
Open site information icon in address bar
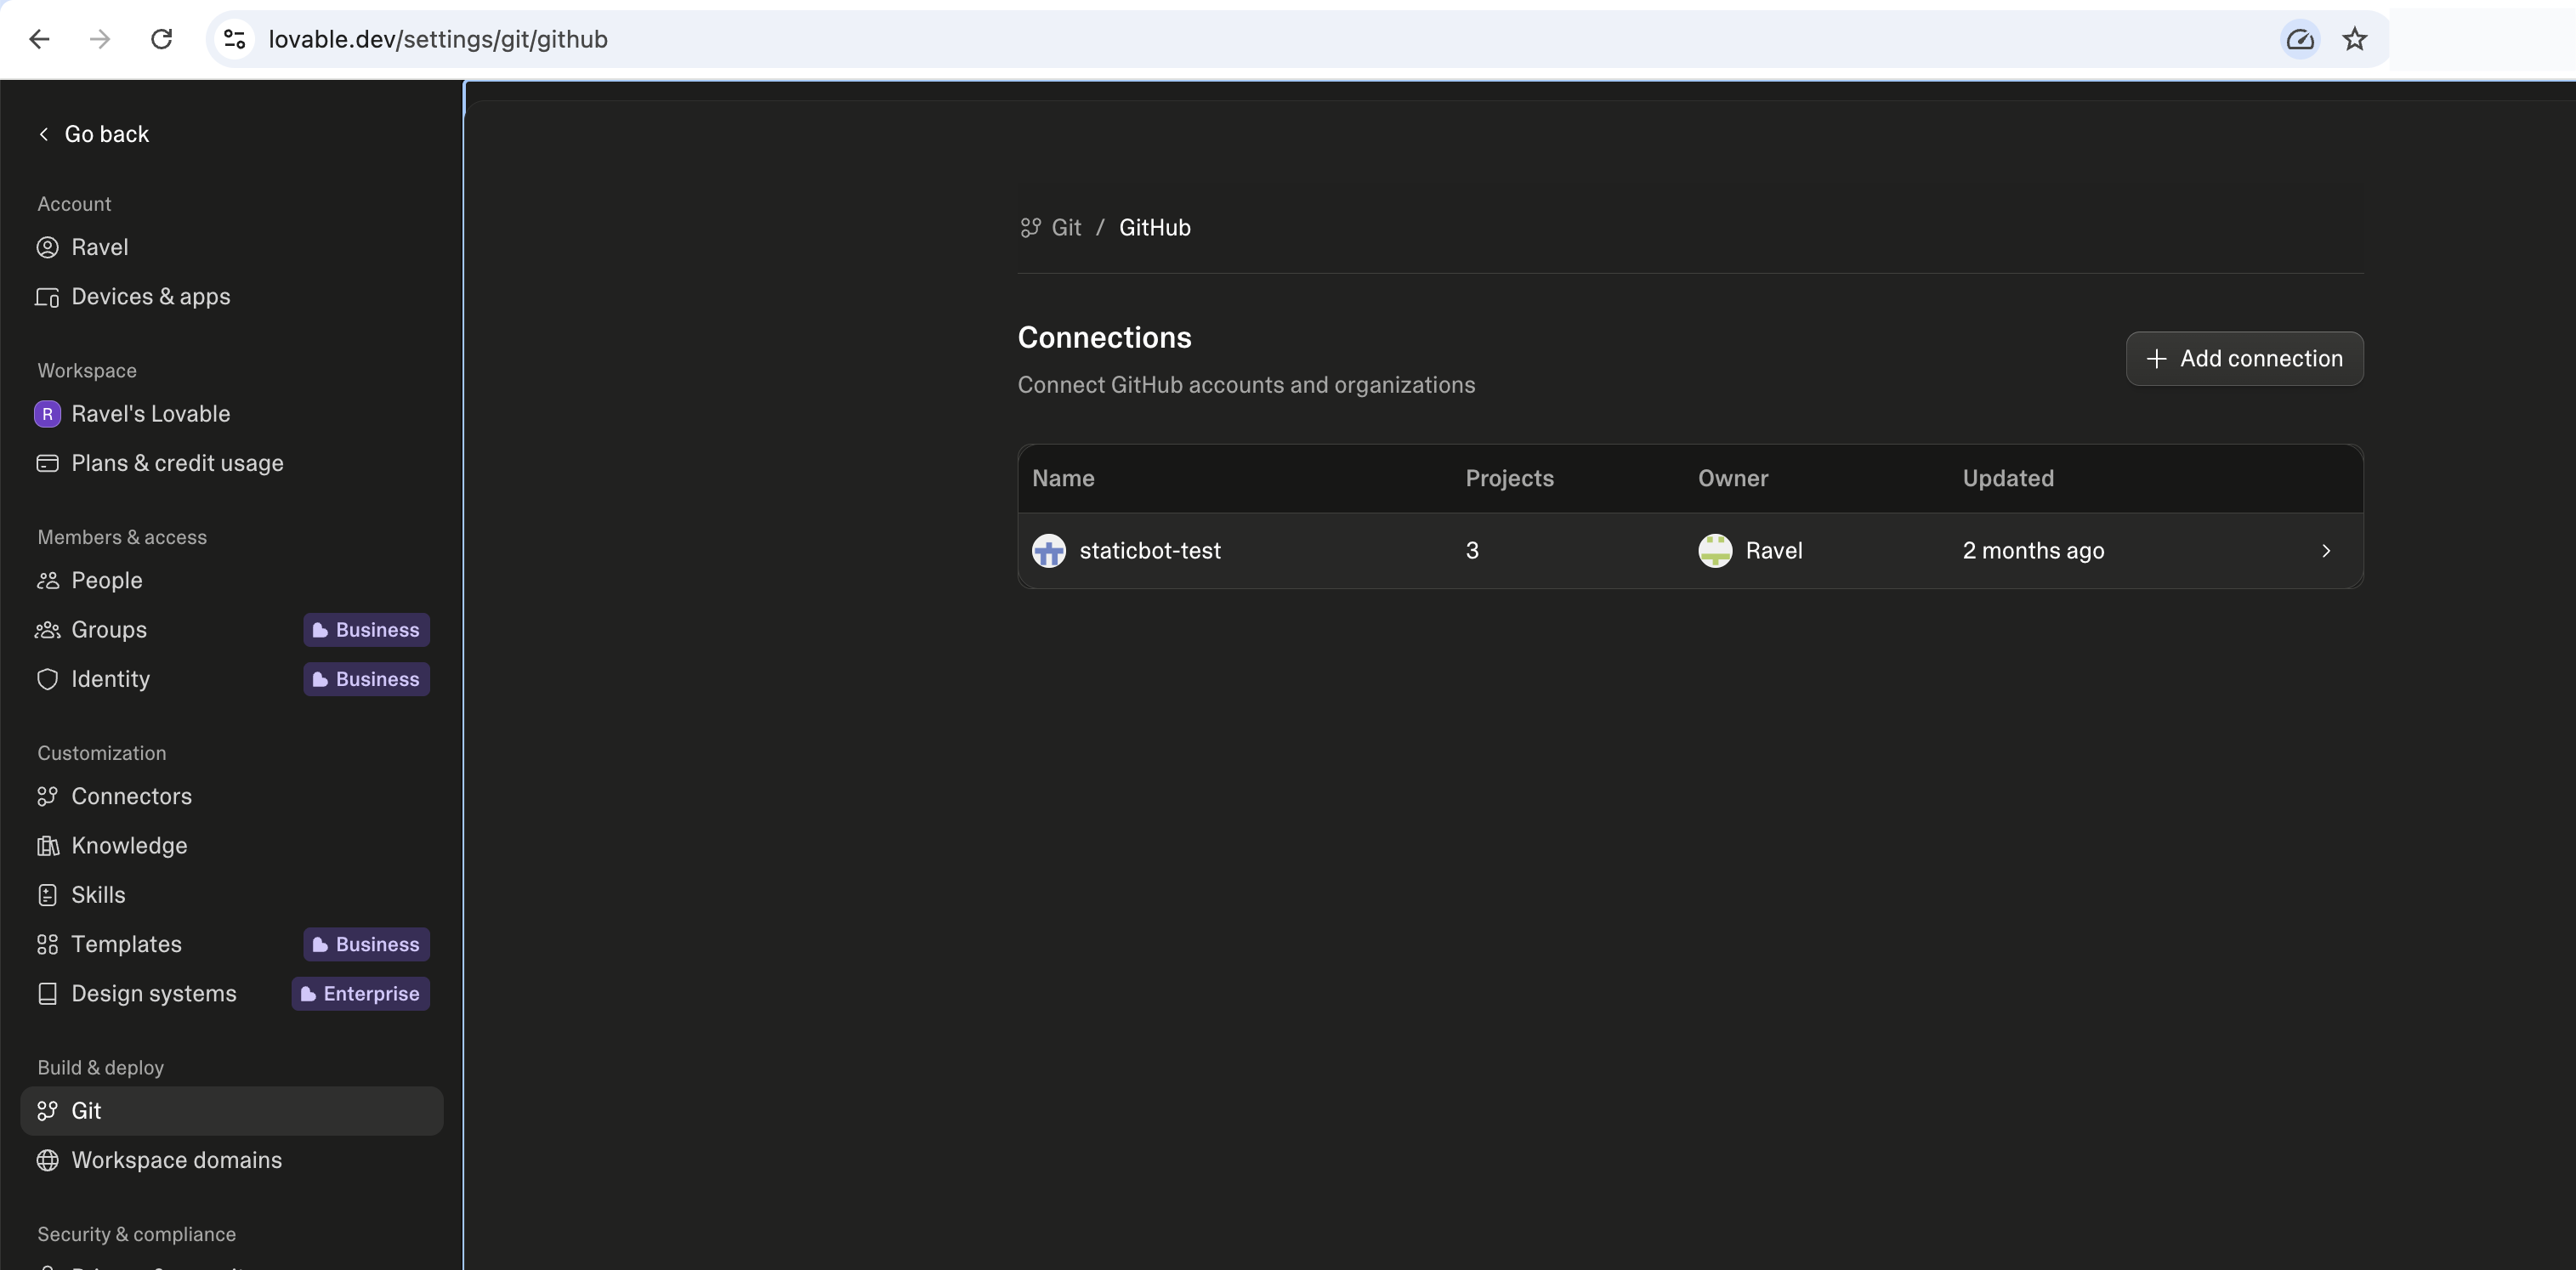pos(234,39)
